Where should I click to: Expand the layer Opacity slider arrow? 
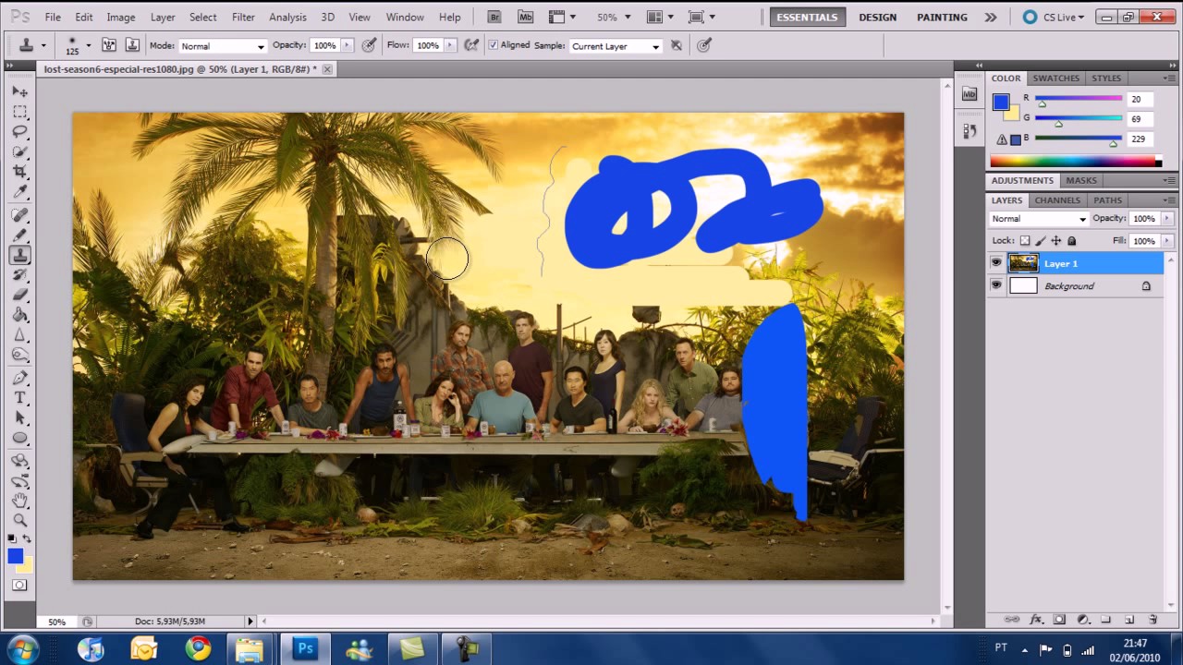[1166, 219]
